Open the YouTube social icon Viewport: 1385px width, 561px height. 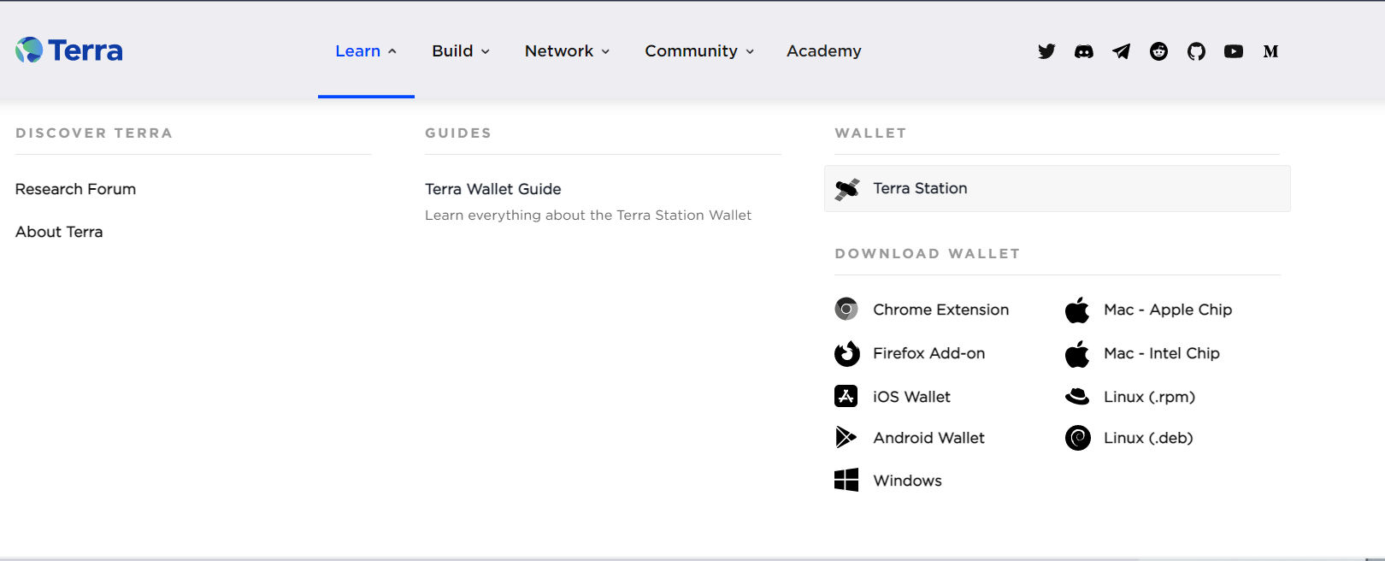click(x=1234, y=51)
